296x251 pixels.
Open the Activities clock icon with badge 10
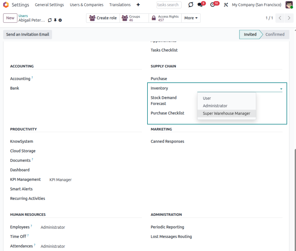213,5
